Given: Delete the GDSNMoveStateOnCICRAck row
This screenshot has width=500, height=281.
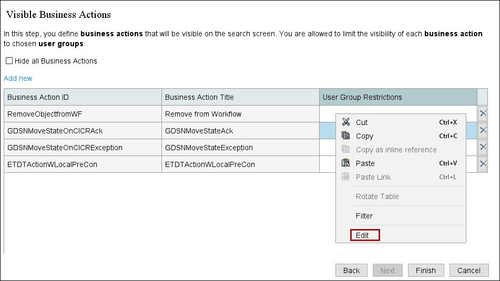Looking at the screenshot, I should tap(483, 130).
